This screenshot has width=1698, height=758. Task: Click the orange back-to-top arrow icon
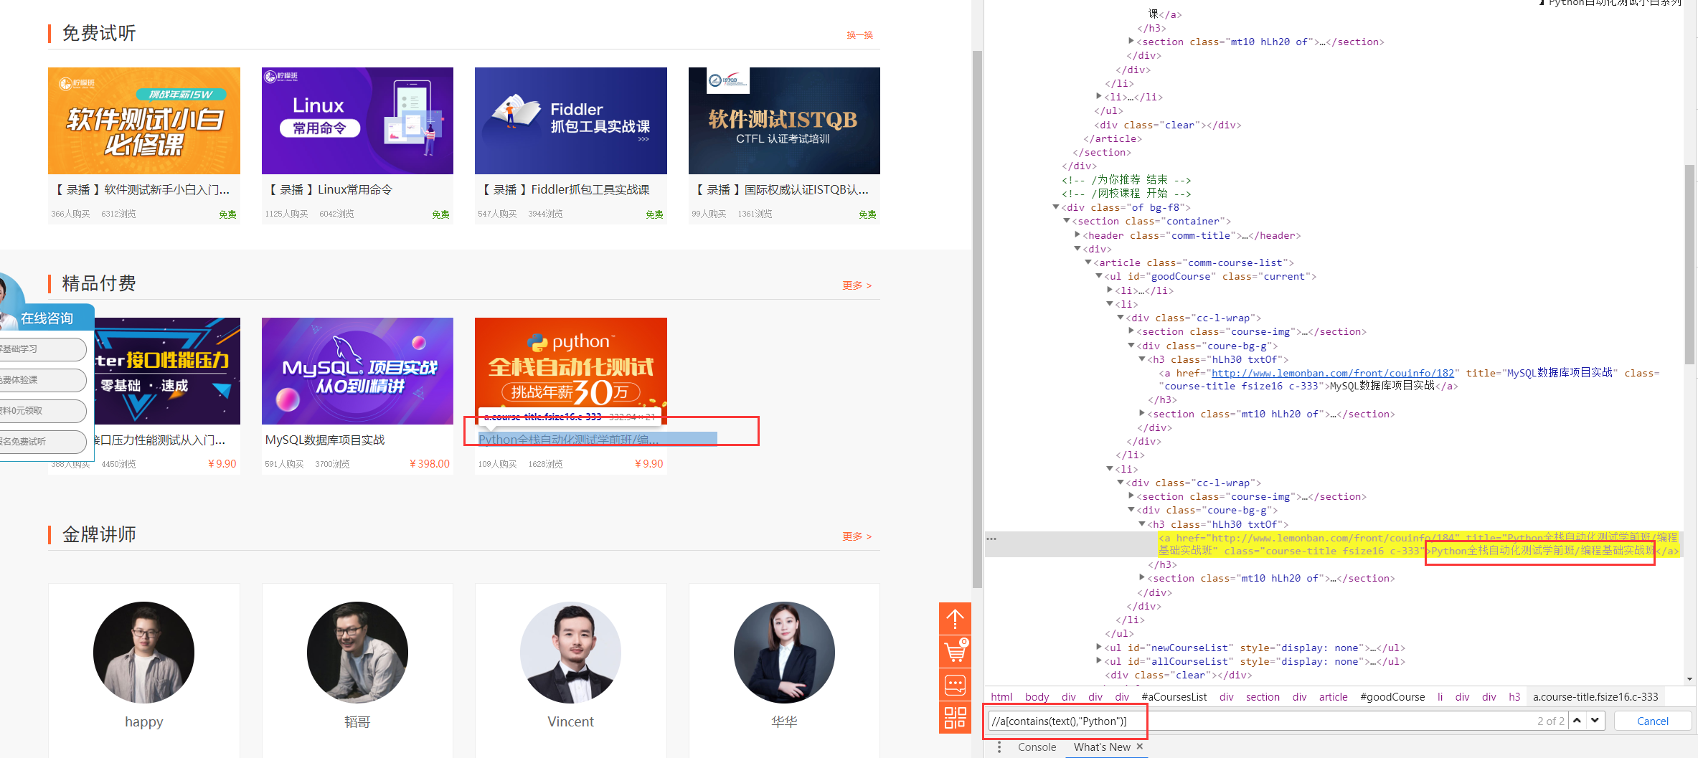click(x=955, y=618)
